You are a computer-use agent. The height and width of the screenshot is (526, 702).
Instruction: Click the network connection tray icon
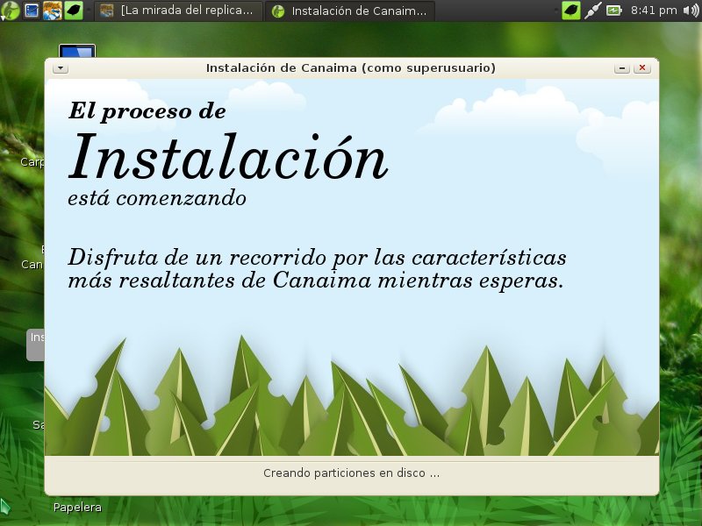(592, 11)
